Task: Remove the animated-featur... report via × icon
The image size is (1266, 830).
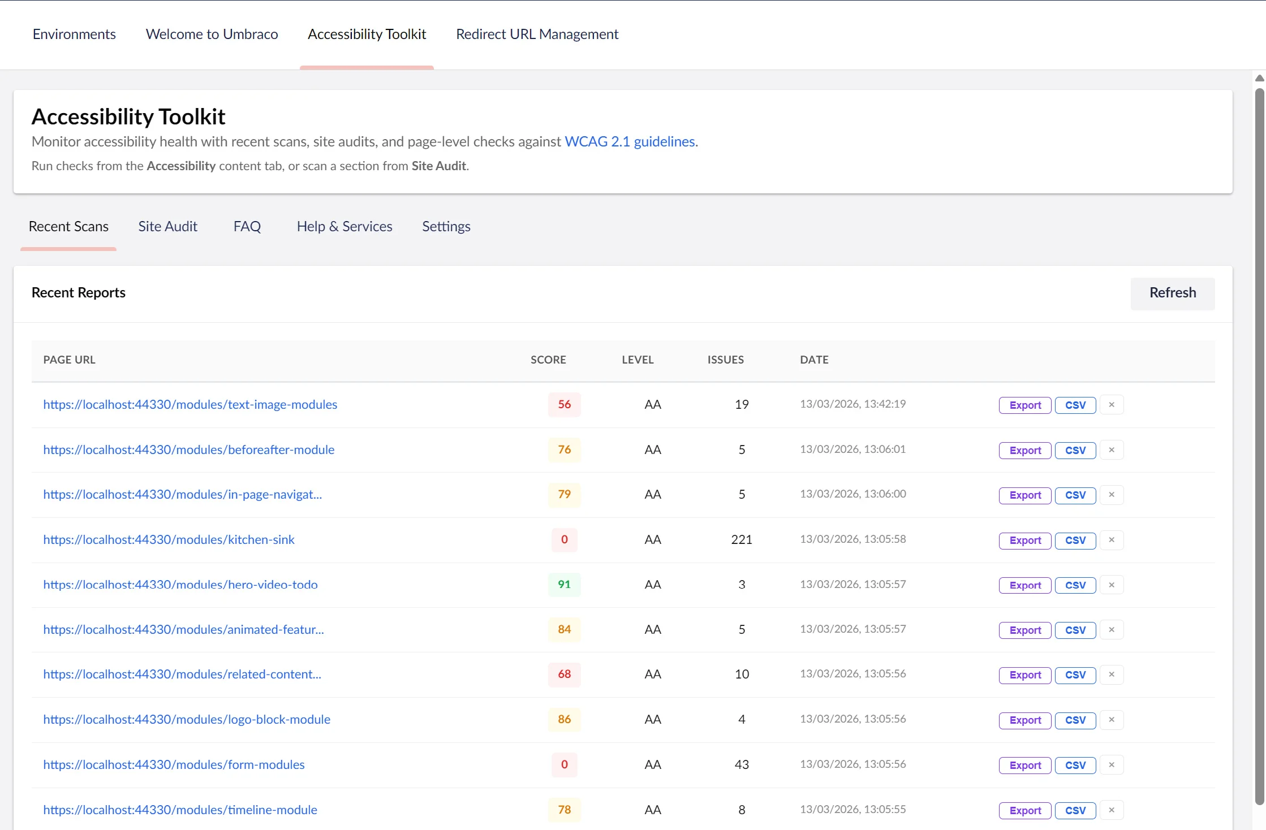Action: click(x=1111, y=630)
